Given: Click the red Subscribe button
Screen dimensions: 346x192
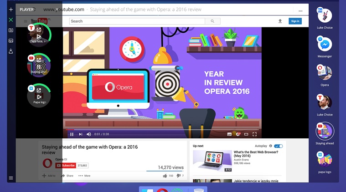Looking at the screenshot, I should tap(66, 165).
